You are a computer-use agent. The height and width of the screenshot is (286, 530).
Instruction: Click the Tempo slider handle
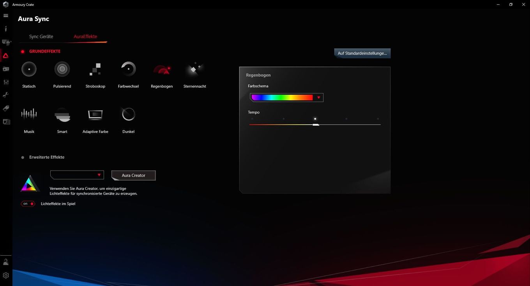[x=316, y=124]
